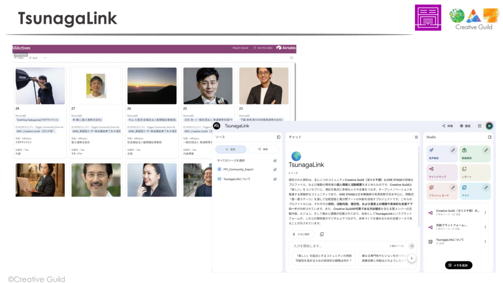Open the Filter menu in Airtable
Screen dimensions: 503x283
pos(20,58)
